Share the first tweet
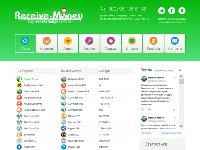Viewport: 200px width, 150px height. tap(150, 109)
